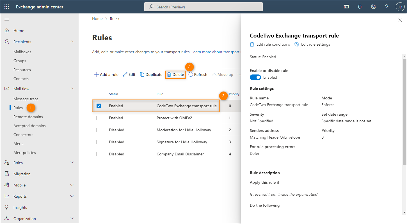407x224 pixels.
Task: Add a rule from toolbar
Action: (x=106, y=74)
